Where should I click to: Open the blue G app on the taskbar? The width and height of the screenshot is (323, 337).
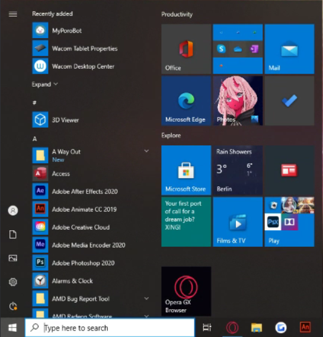click(x=281, y=328)
